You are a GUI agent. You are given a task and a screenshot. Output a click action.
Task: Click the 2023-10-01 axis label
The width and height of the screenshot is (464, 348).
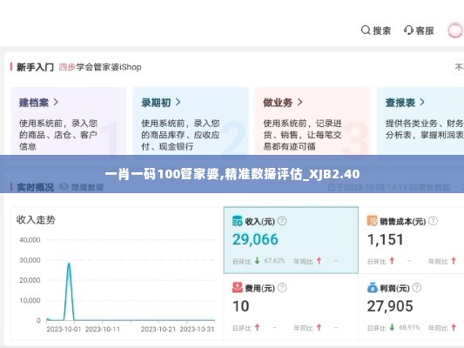pyautogui.click(x=64, y=329)
